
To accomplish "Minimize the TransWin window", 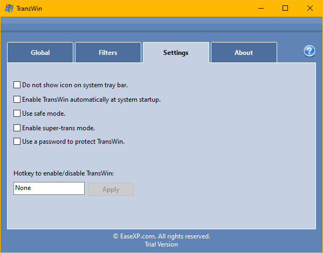I will [261, 9].
